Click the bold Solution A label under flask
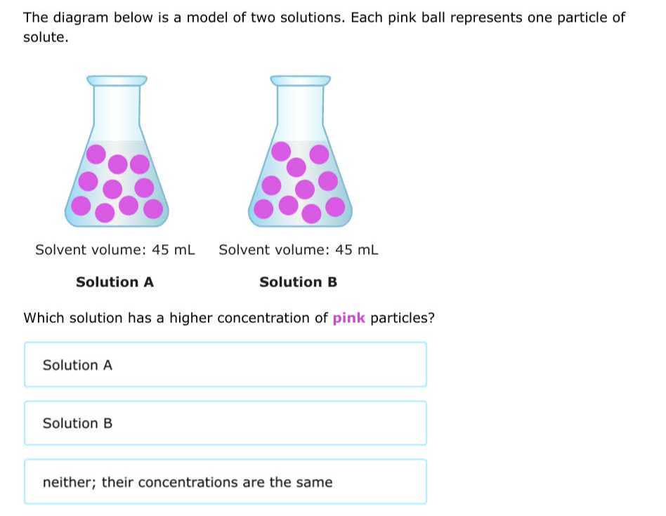Image resolution: width=666 pixels, height=516 pixels. 115,282
